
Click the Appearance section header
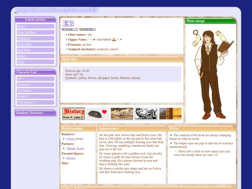pos(132,128)
